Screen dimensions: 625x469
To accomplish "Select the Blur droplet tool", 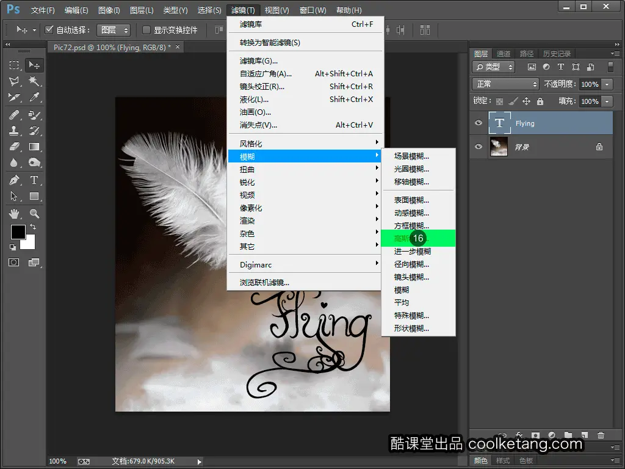I will click(x=15, y=162).
